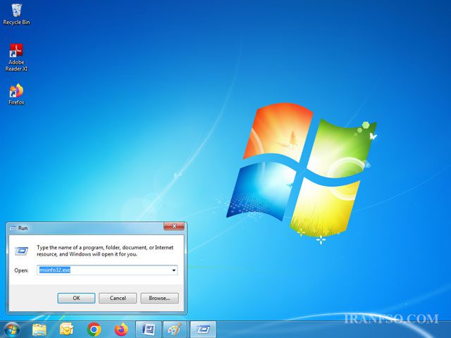Click the Browse... button
451x338 pixels.
[159, 298]
